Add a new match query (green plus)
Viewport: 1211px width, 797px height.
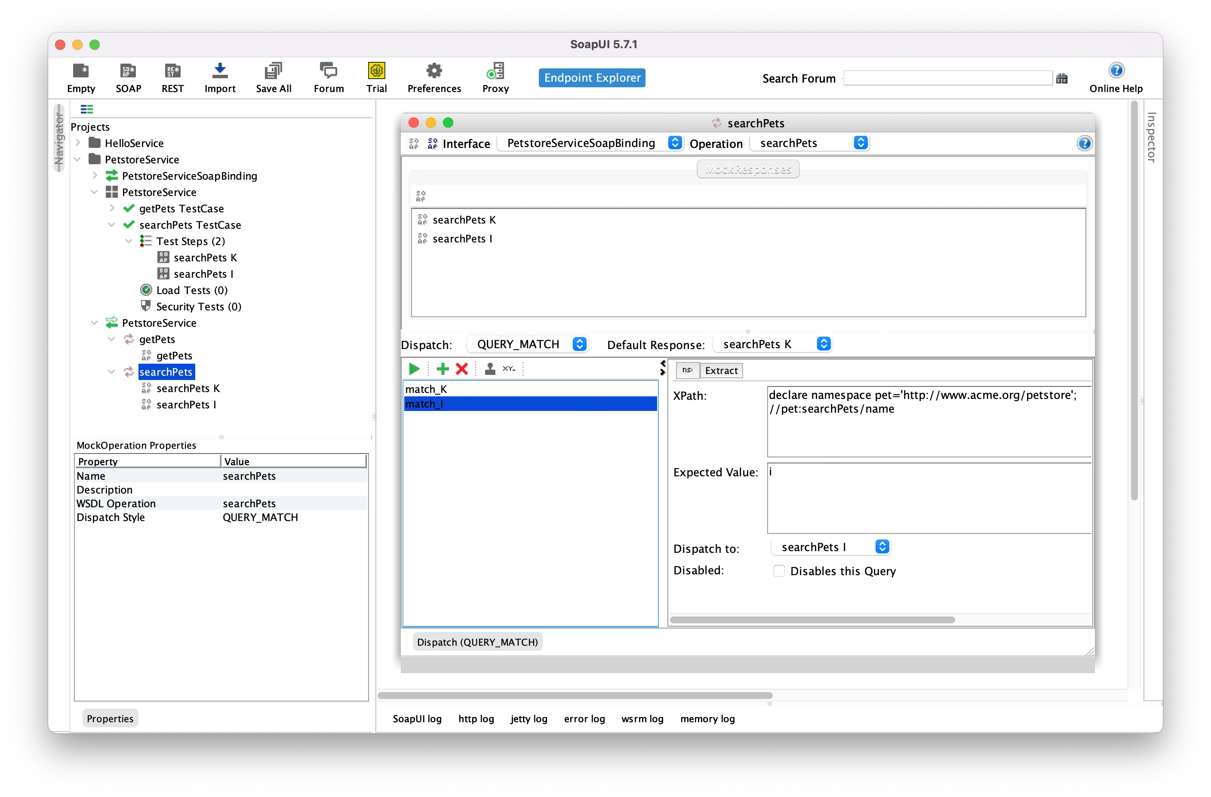[443, 369]
